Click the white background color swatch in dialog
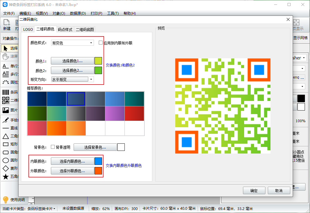 (x=121, y=147)
